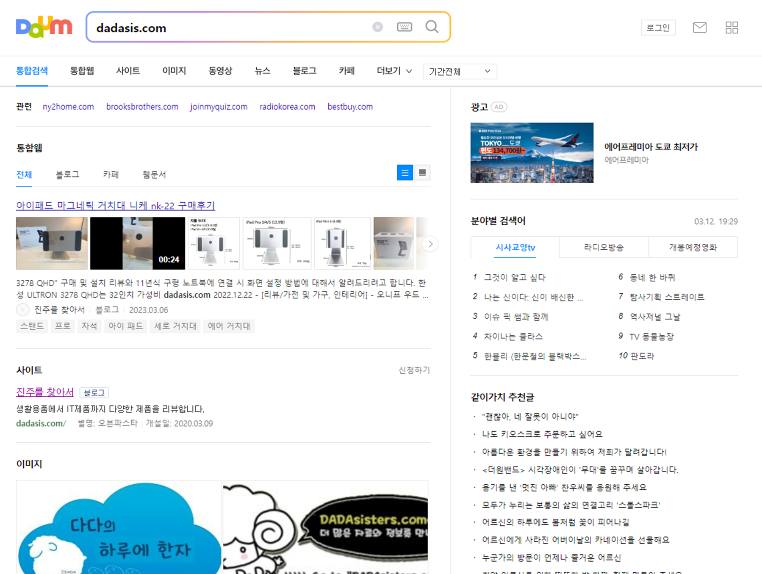Open ranked keyword 이슈 픽 쌤과 함께
The height and width of the screenshot is (574, 762).
coord(516,317)
